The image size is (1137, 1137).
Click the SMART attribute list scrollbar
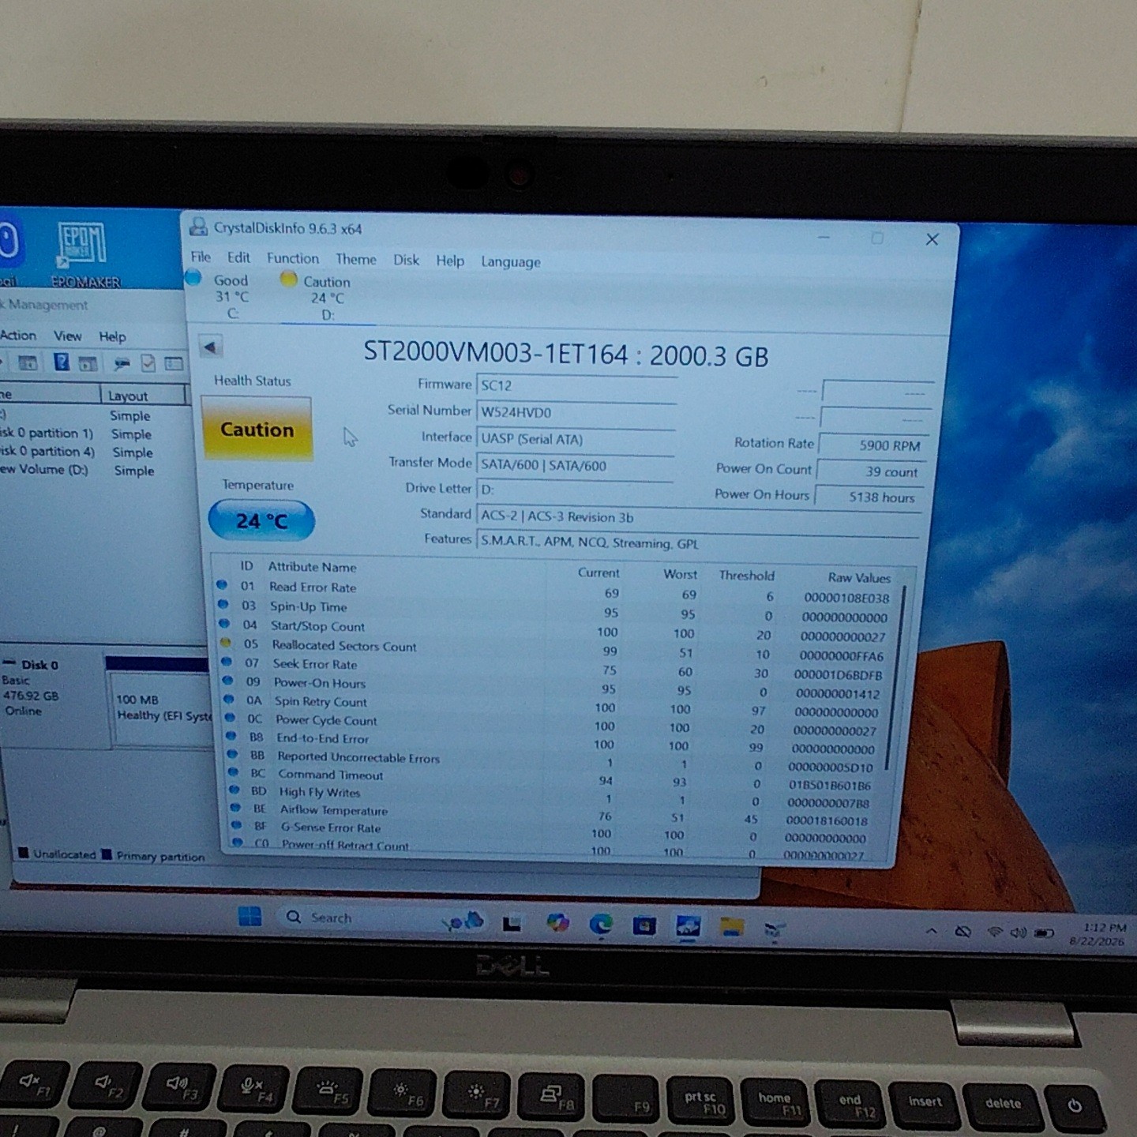[895, 677]
